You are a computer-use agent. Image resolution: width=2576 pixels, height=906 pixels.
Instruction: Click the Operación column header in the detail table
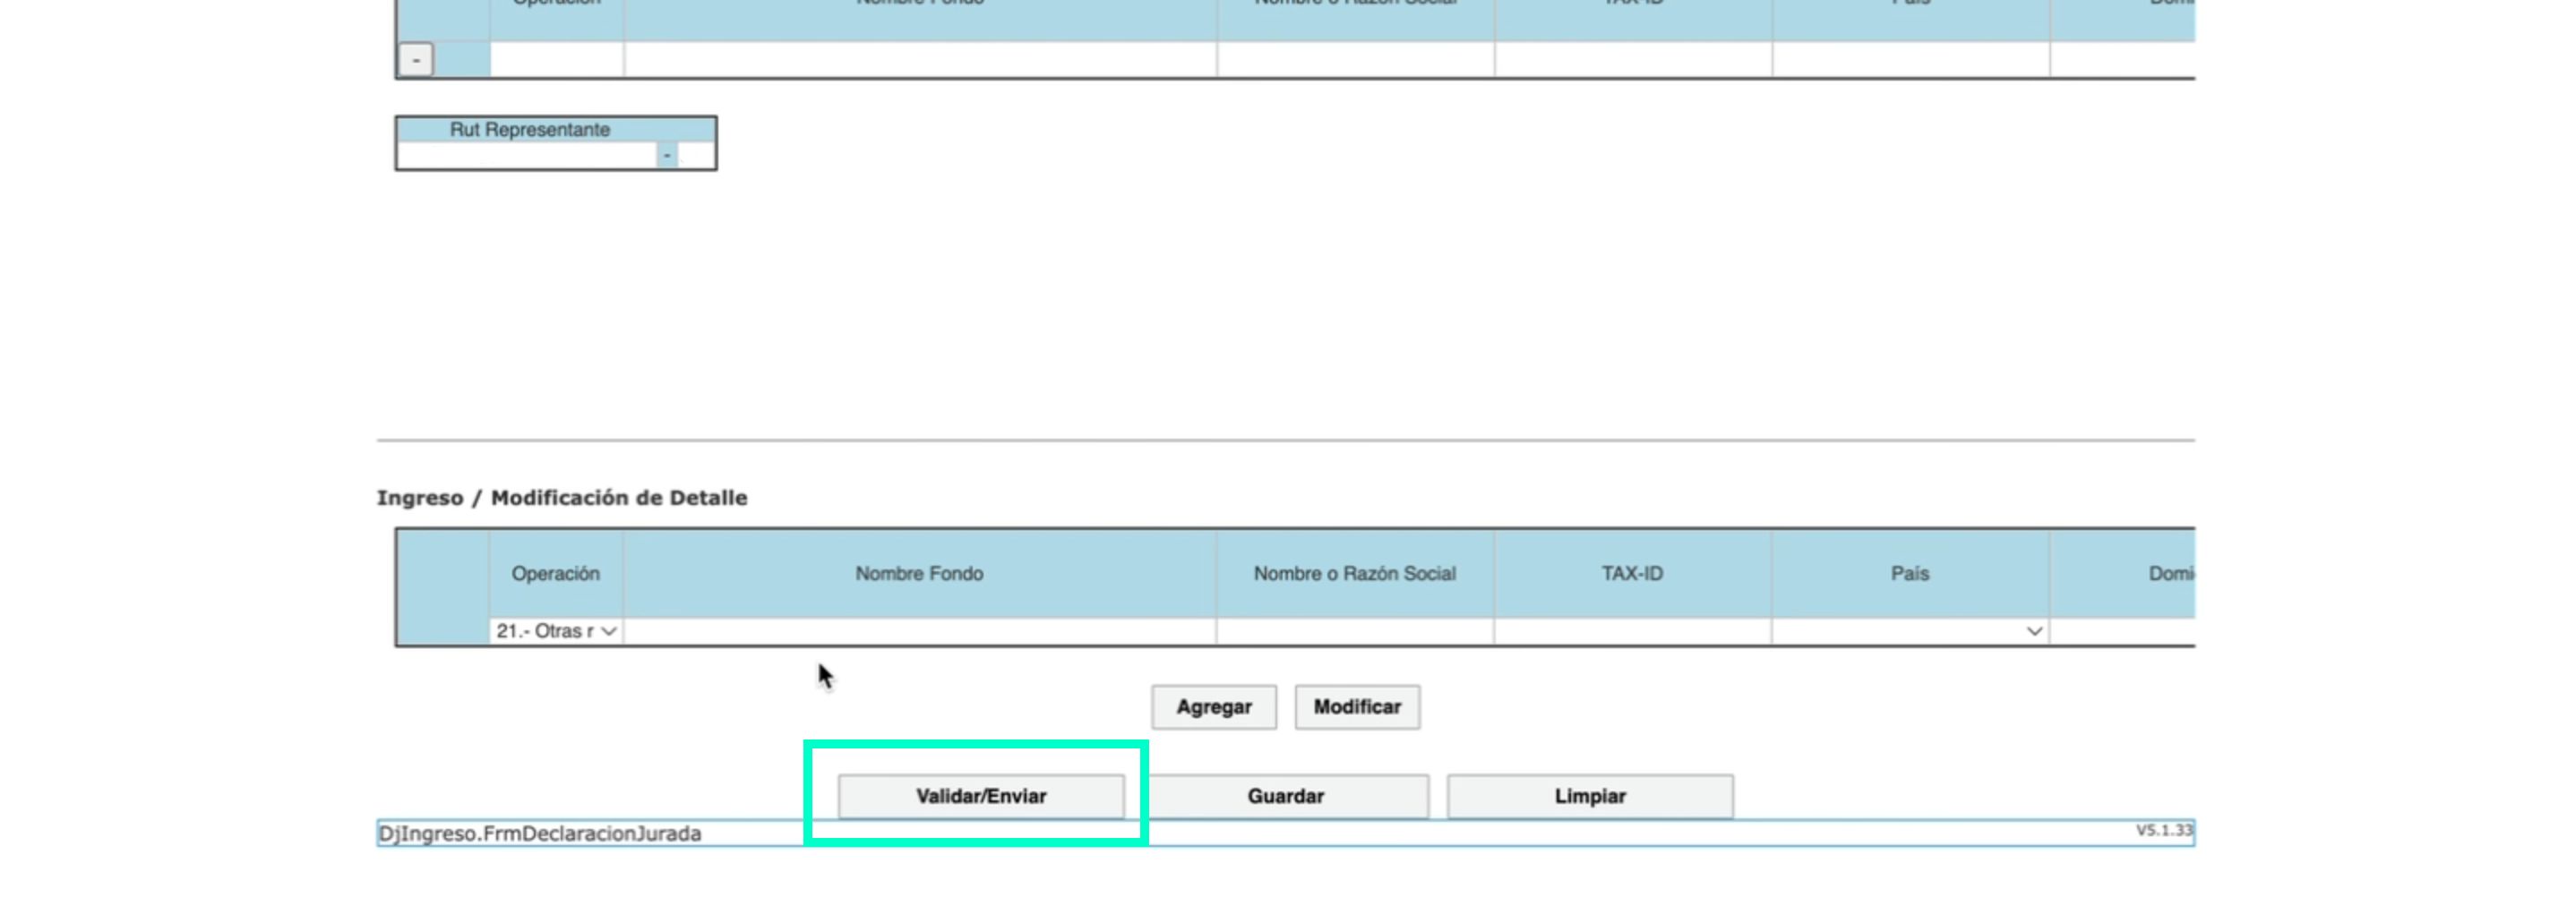tap(556, 574)
